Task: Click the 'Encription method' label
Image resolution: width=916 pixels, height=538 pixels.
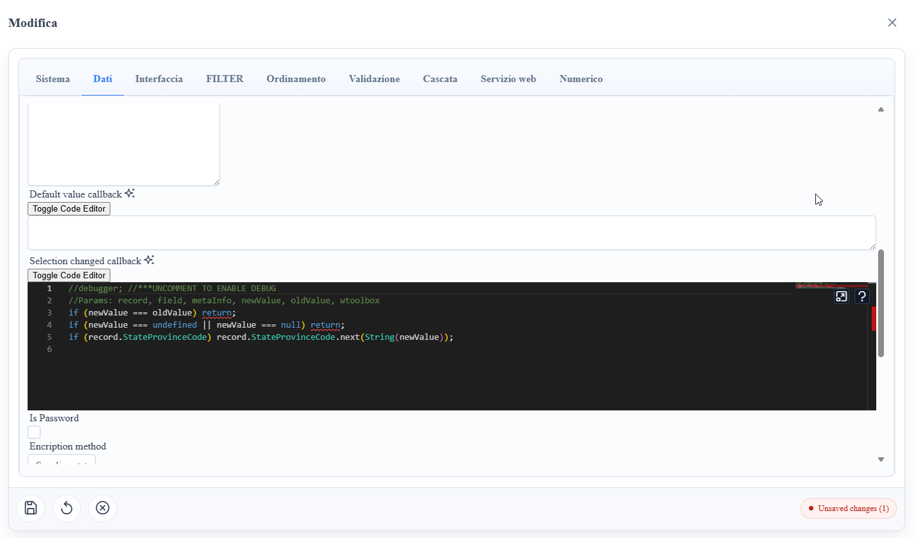Action: [x=67, y=446]
